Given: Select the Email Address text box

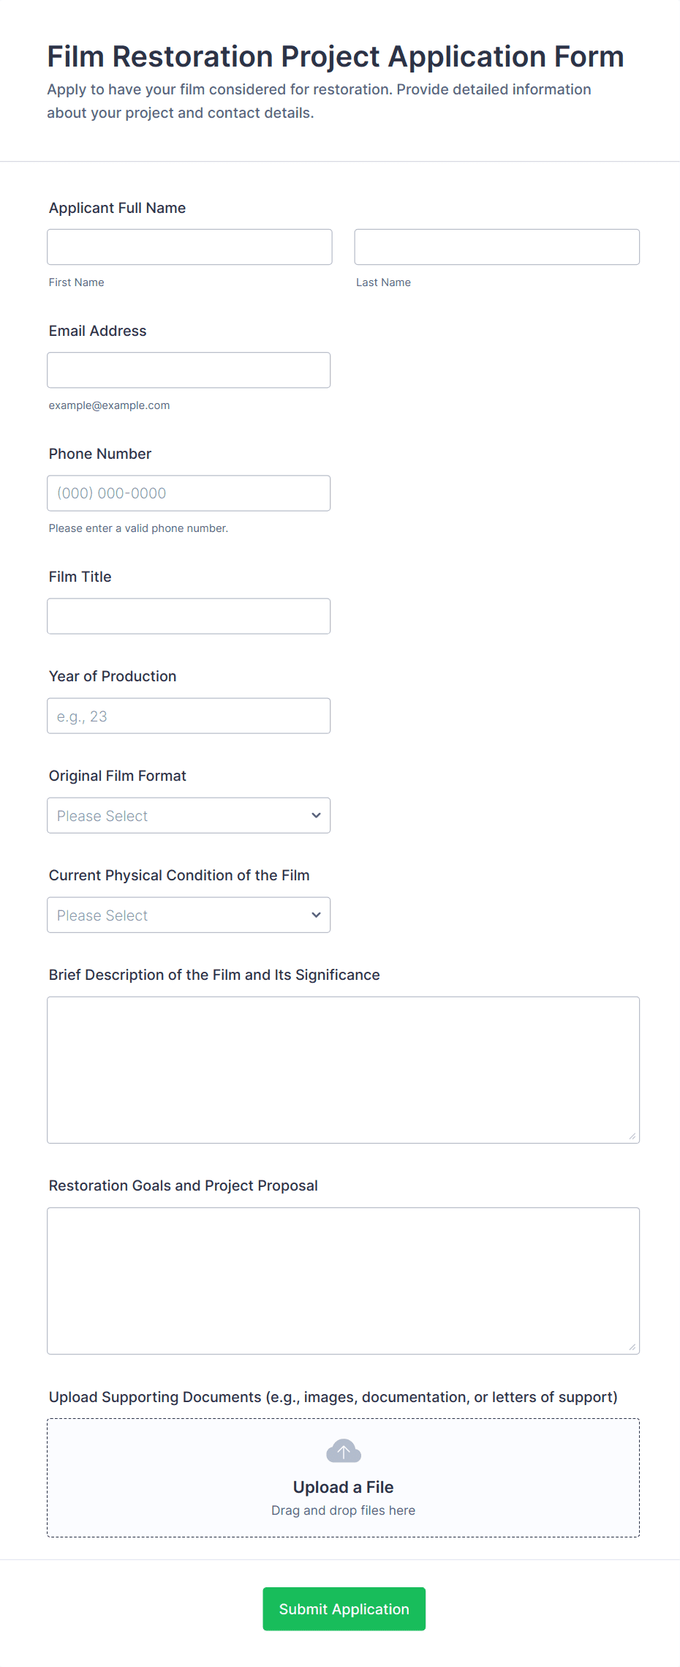Looking at the screenshot, I should click(189, 370).
